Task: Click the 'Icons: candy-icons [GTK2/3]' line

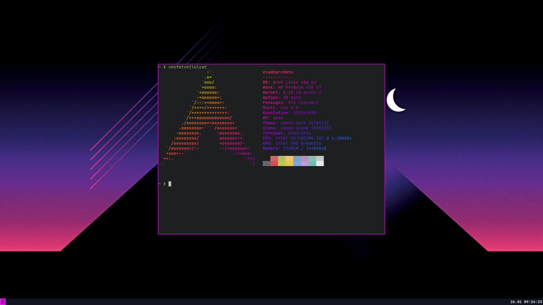Action: pos(297,128)
